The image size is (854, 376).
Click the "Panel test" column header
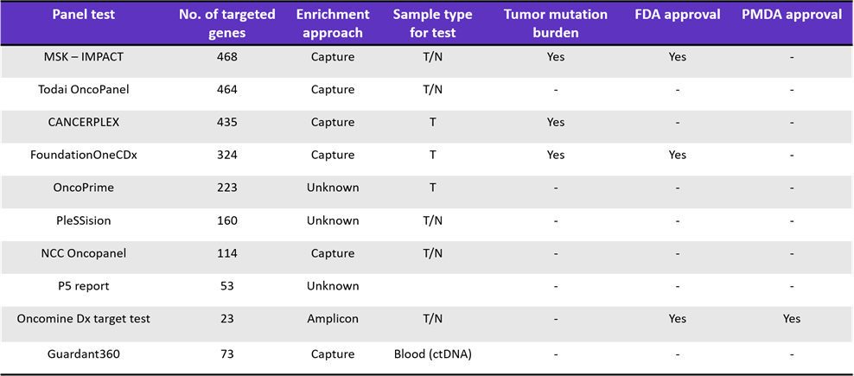point(84,15)
